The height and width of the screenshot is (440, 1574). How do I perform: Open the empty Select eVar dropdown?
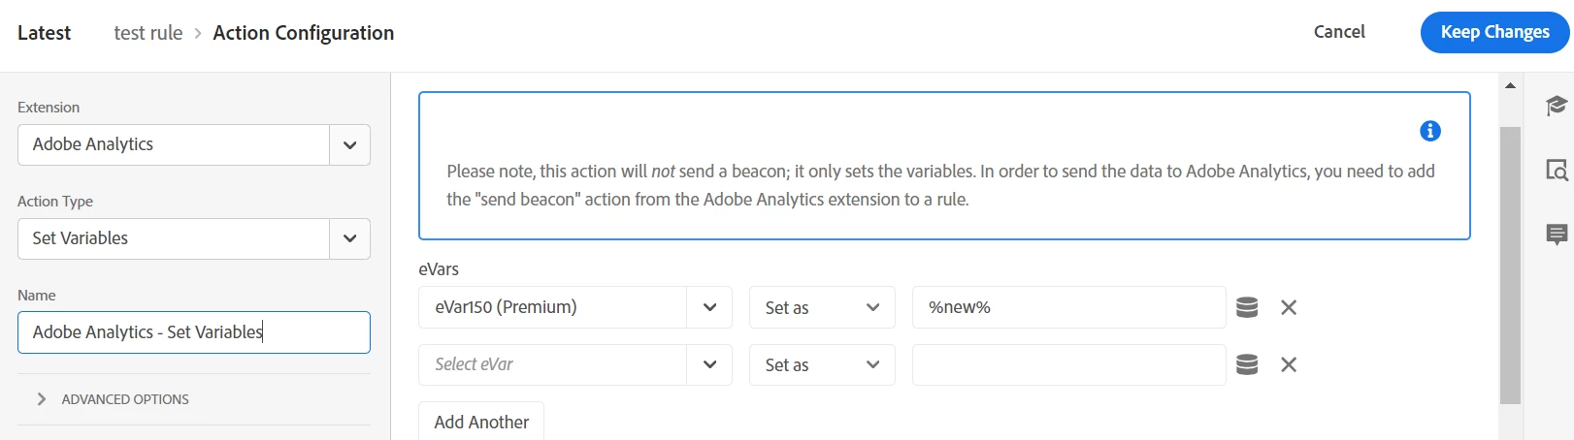(x=709, y=364)
